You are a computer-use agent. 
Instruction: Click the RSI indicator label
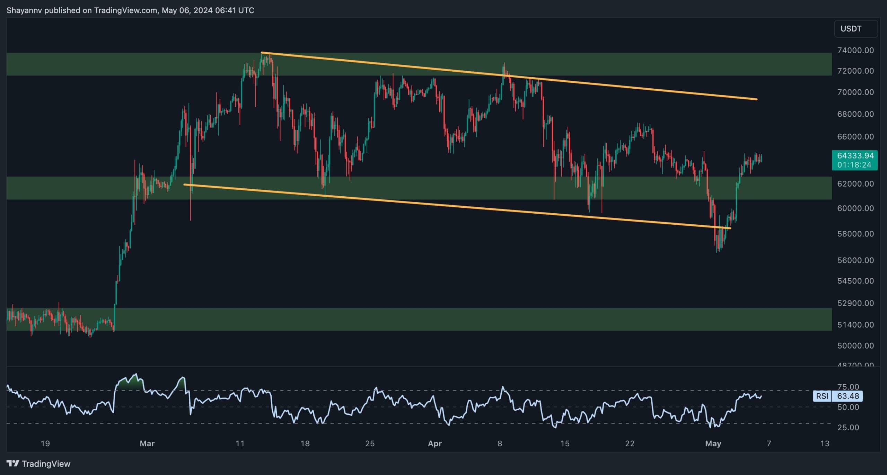[x=822, y=396]
